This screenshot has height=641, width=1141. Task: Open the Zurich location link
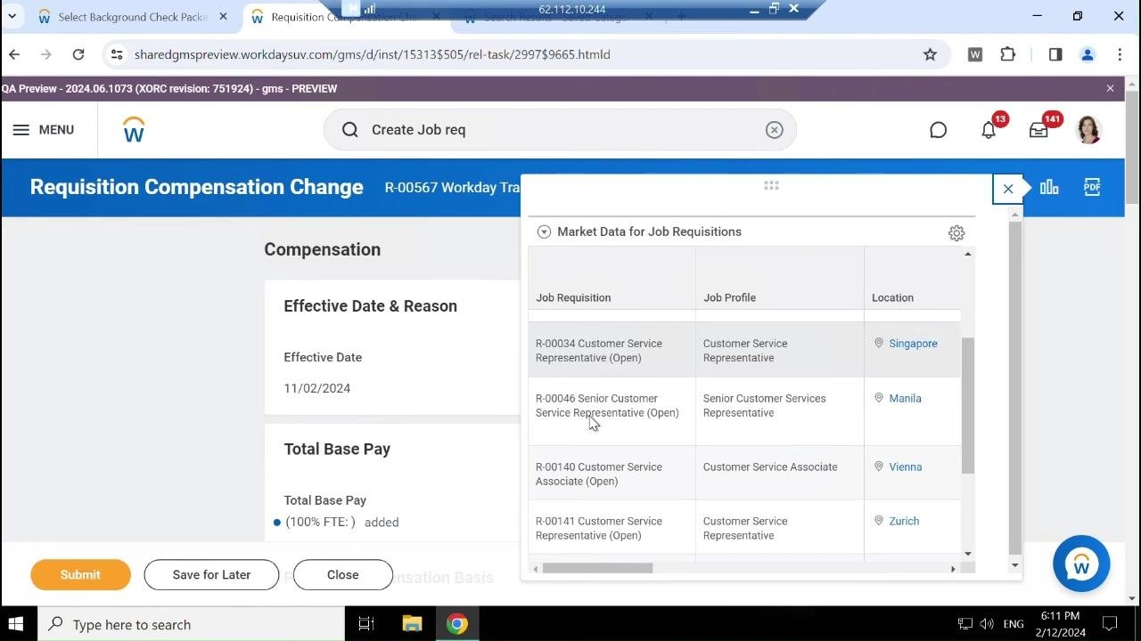(x=904, y=522)
